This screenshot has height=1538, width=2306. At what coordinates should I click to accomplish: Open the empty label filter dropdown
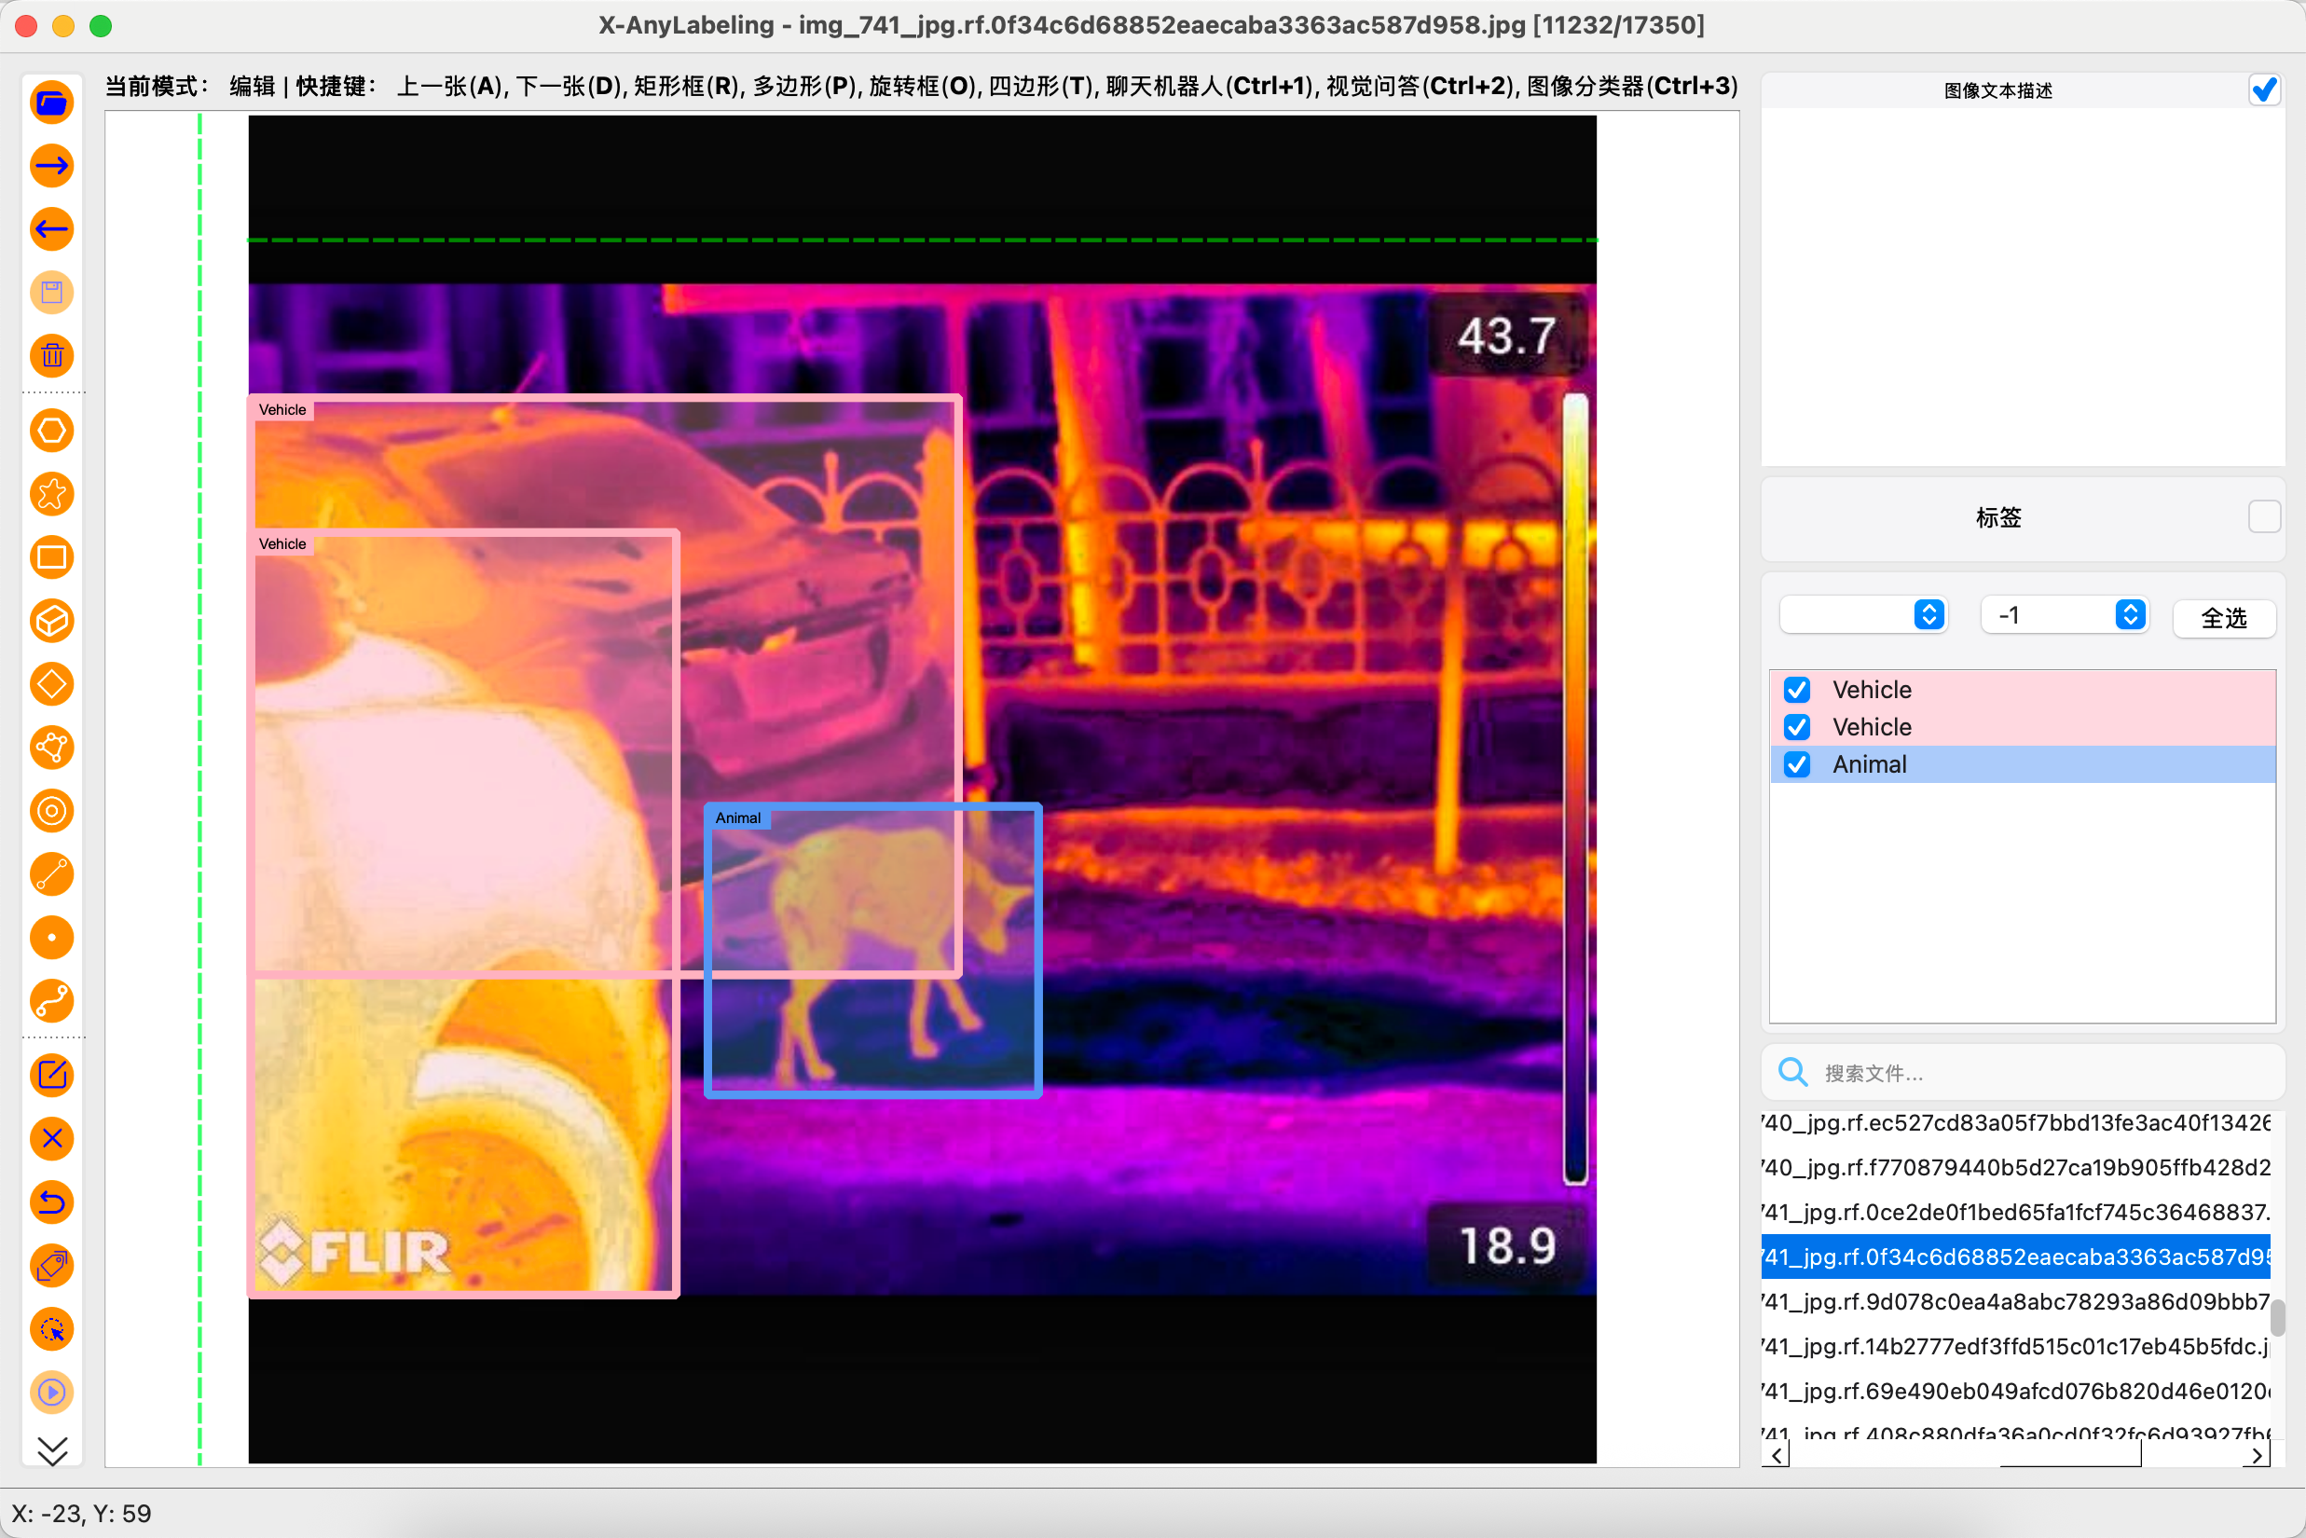click(x=1862, y=615)
